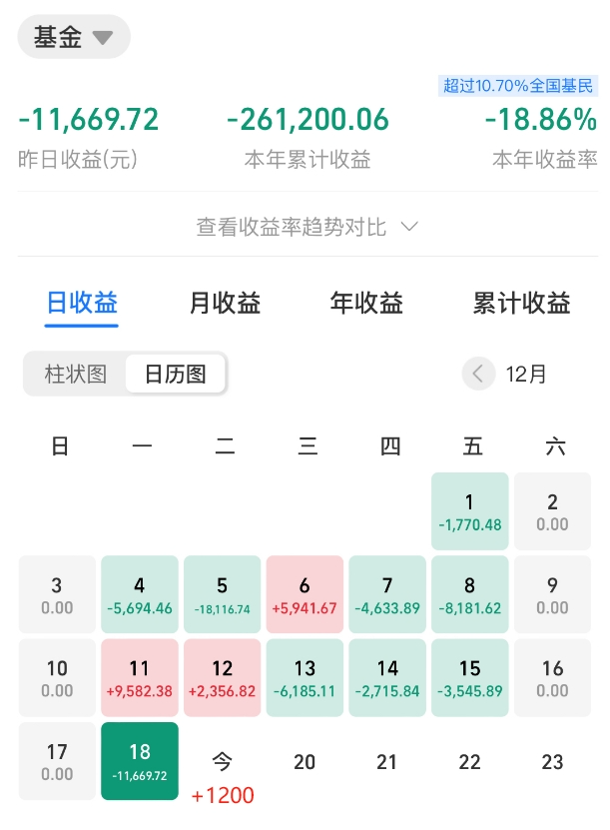610x830 pixels.
Task: Select December 6 cell +5,941.67
Action: click(305, 594)
